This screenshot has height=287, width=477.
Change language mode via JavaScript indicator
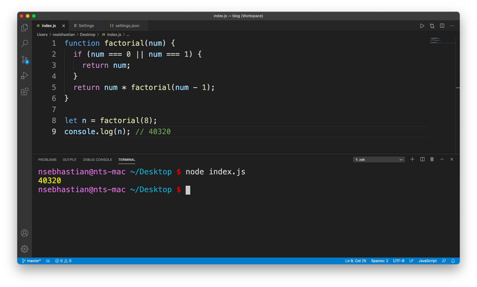click(427, 261)
